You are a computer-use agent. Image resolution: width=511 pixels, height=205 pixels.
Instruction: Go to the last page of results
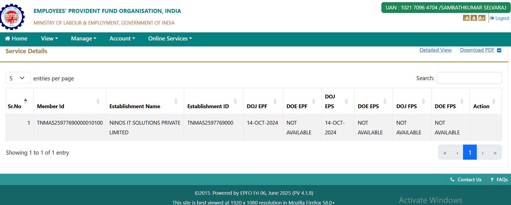point(495,153)
